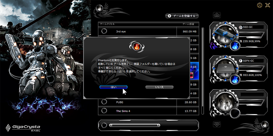Image resolution: width=273 pixels, height=136 pixels.
Task: Select radio circle for 3rd eye
Action: 104,31
